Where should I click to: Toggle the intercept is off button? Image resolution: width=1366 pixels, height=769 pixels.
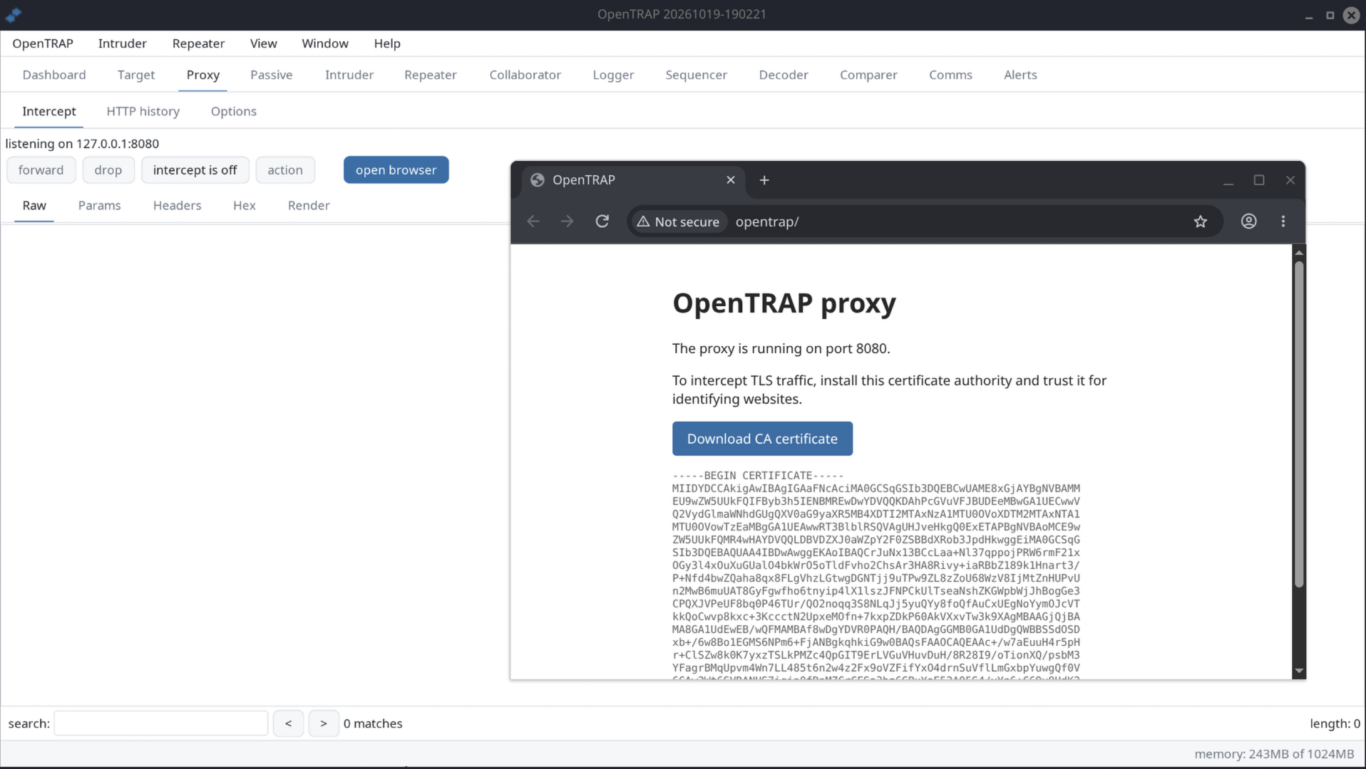[195, 170]
